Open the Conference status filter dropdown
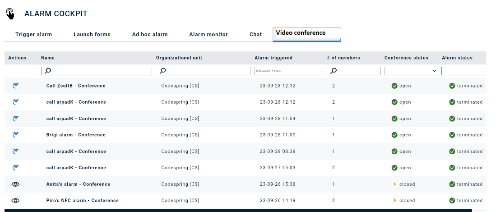Viewport: 496px width, 212px height. click(x=411, y=71)
